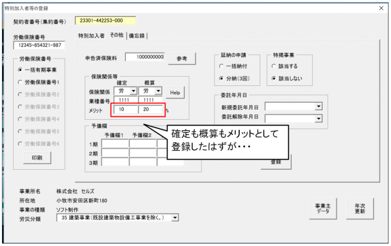Viewport: 391px width, 246px height.
Task: Click the company name 株式会社 セルズ
Action: click(75, 192)
